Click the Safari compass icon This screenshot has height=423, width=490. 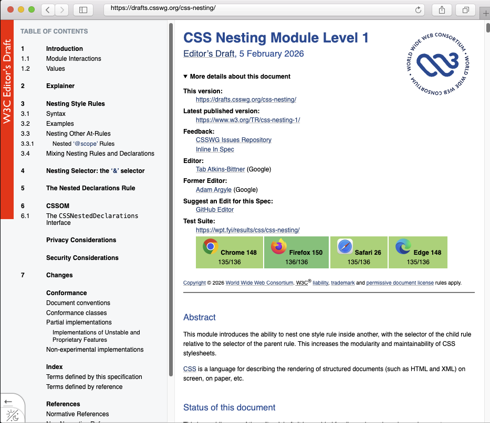pos(345,246)
